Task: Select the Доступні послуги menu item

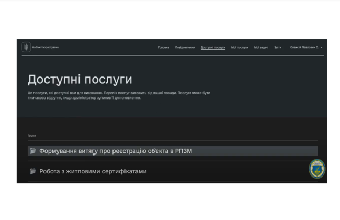Action: coord(213,47)
